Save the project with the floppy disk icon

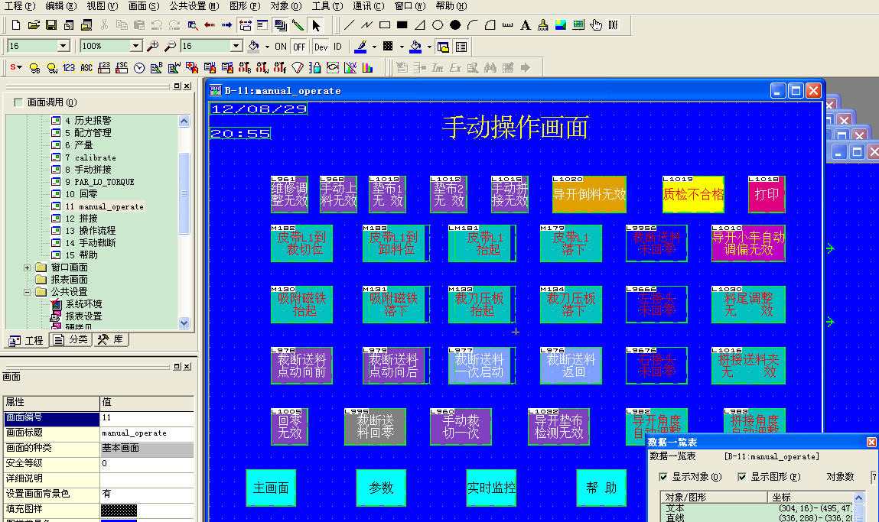[x=50, y=25]
